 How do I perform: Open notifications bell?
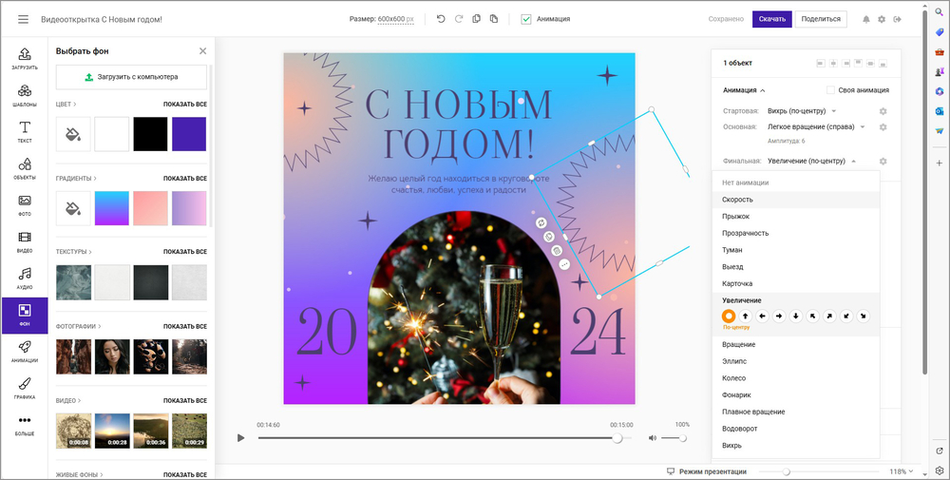866,19
